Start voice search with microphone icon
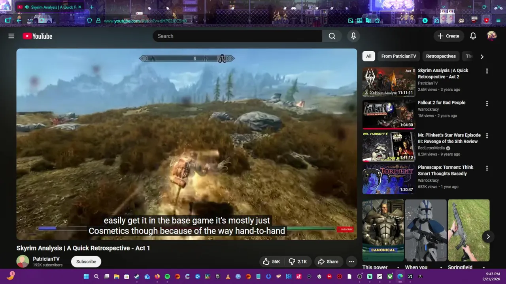 click(353, 36)
